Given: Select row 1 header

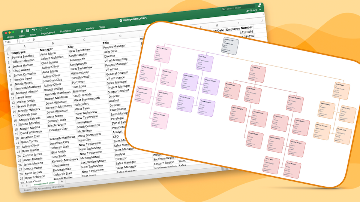Looking at the screenshot, I should (x=8, y=54).
